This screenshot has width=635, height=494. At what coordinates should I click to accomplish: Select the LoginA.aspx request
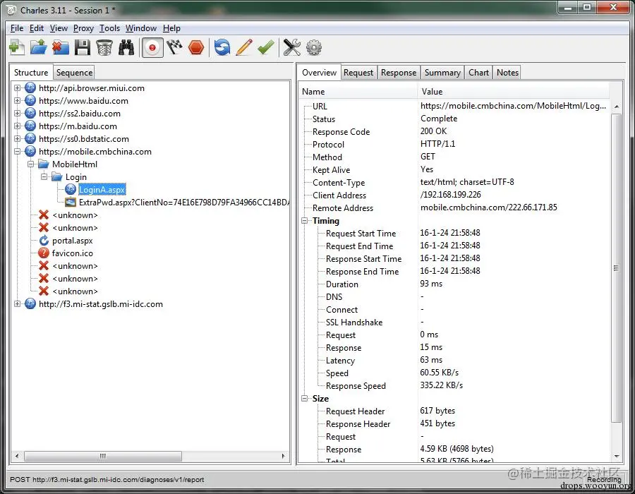(102, 190)
